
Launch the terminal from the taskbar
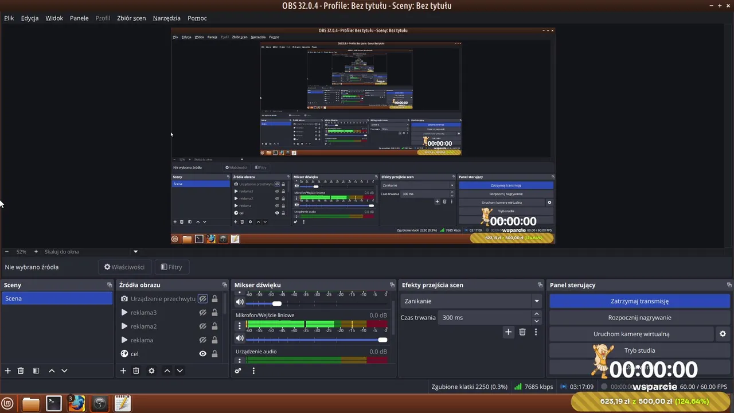click(54, 404)
